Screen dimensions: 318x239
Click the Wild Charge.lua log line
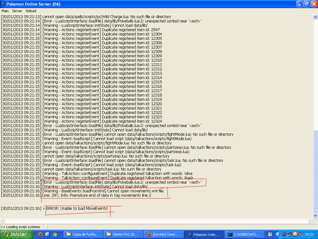pyautogui.click(x=86, y=17)
